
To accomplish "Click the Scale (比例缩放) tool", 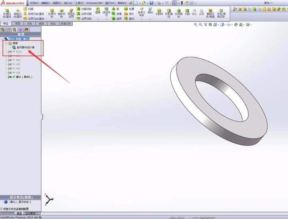I will click(178, 13).
